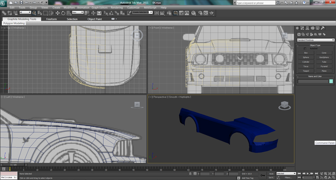
Task: Toggle Percent Snap
Action: [117, 13]
